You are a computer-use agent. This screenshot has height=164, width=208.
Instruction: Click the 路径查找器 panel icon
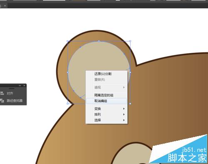[x=2, y=100]
